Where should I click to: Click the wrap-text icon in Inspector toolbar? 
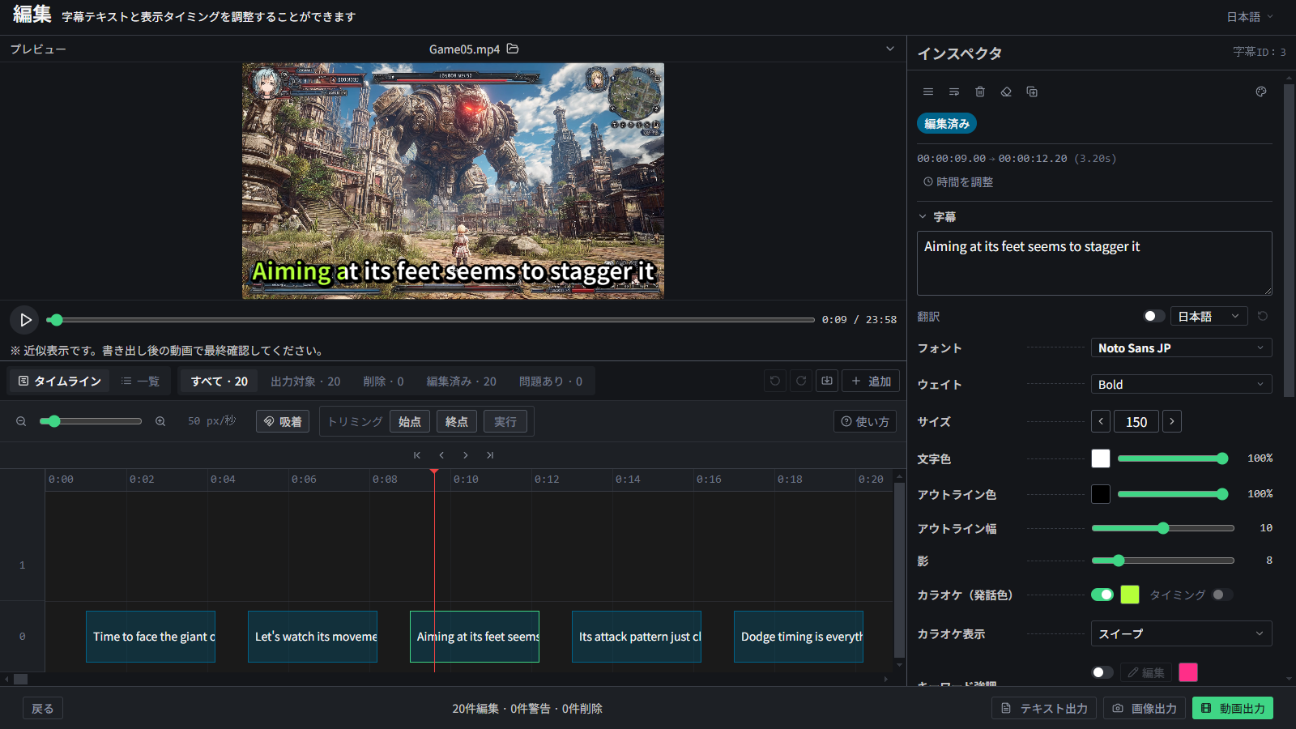pos(954,92)
